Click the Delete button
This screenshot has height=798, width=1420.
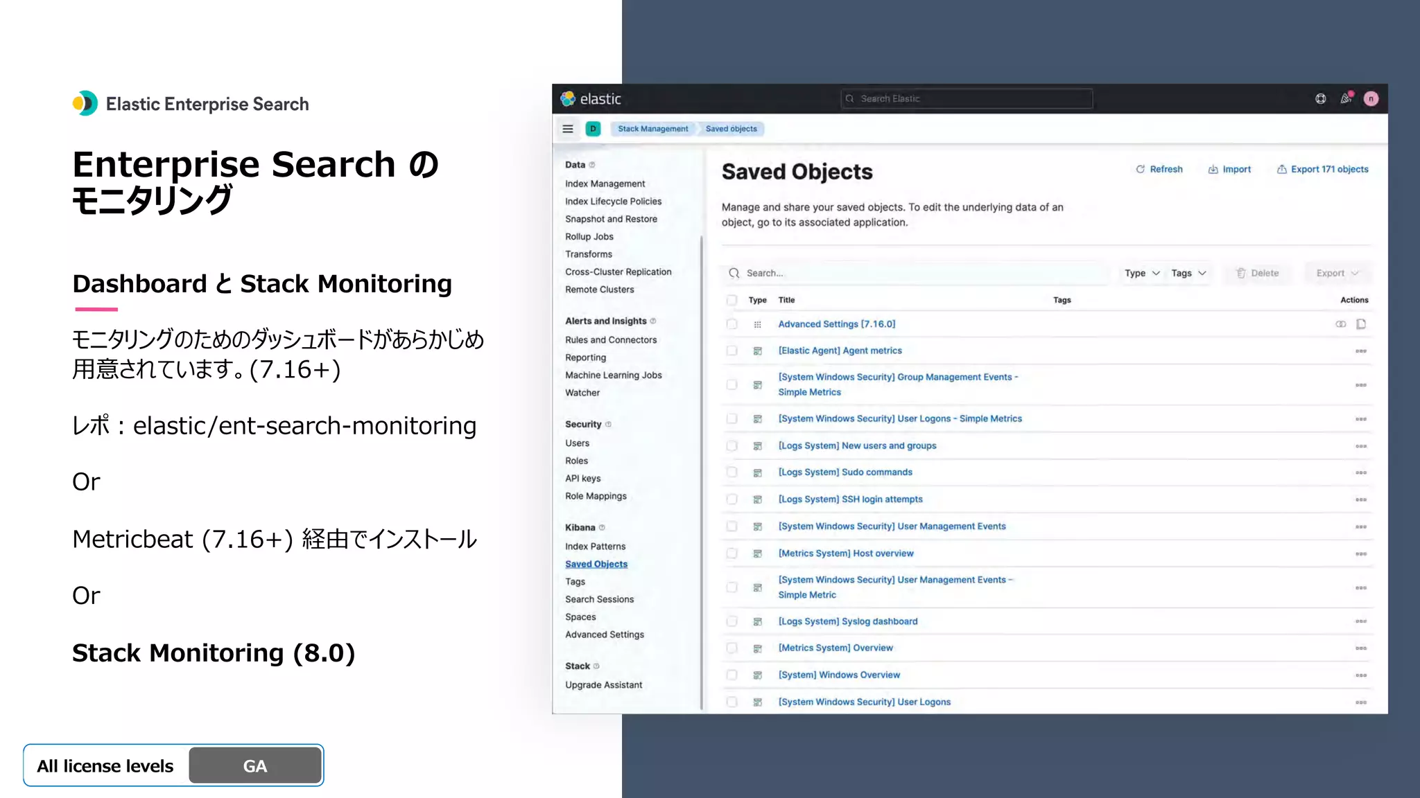1258,273
